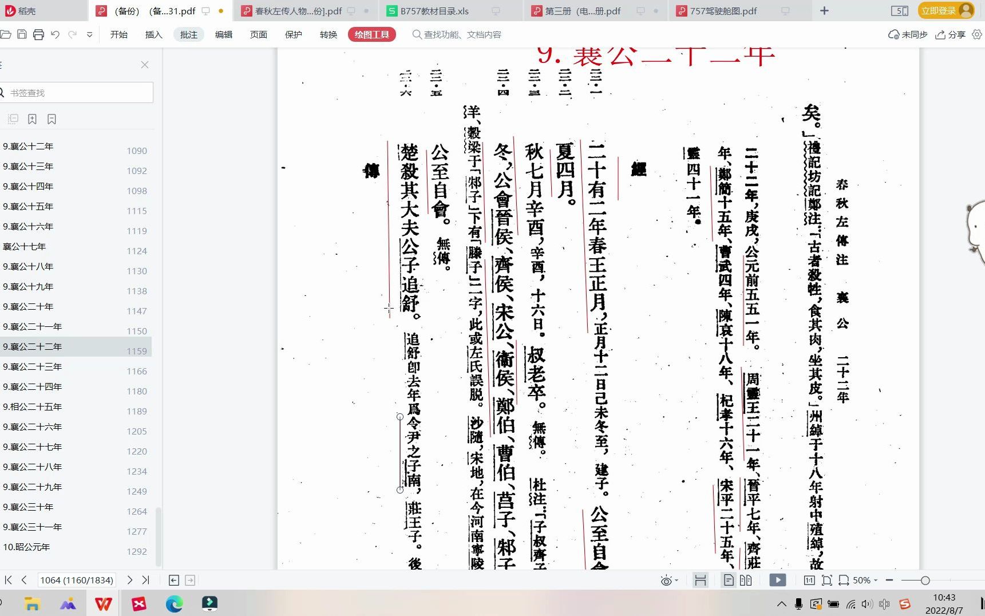This screenshot has width=985, height=616.
Task: Click the slideshow play button
Action: 777,580
